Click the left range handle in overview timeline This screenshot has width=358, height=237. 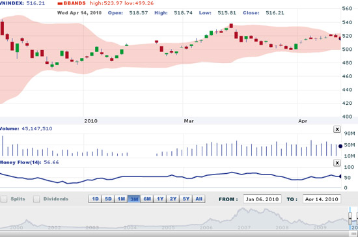point(350,219)
